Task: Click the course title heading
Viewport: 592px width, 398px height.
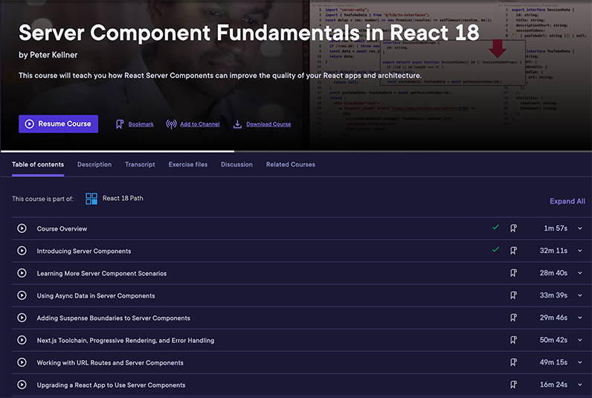Action: (x=249, y=33)
